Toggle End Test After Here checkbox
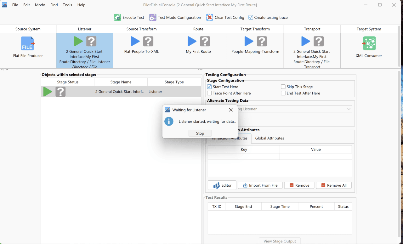The height and width of the screenshot is (244, 403). (283, 93)
